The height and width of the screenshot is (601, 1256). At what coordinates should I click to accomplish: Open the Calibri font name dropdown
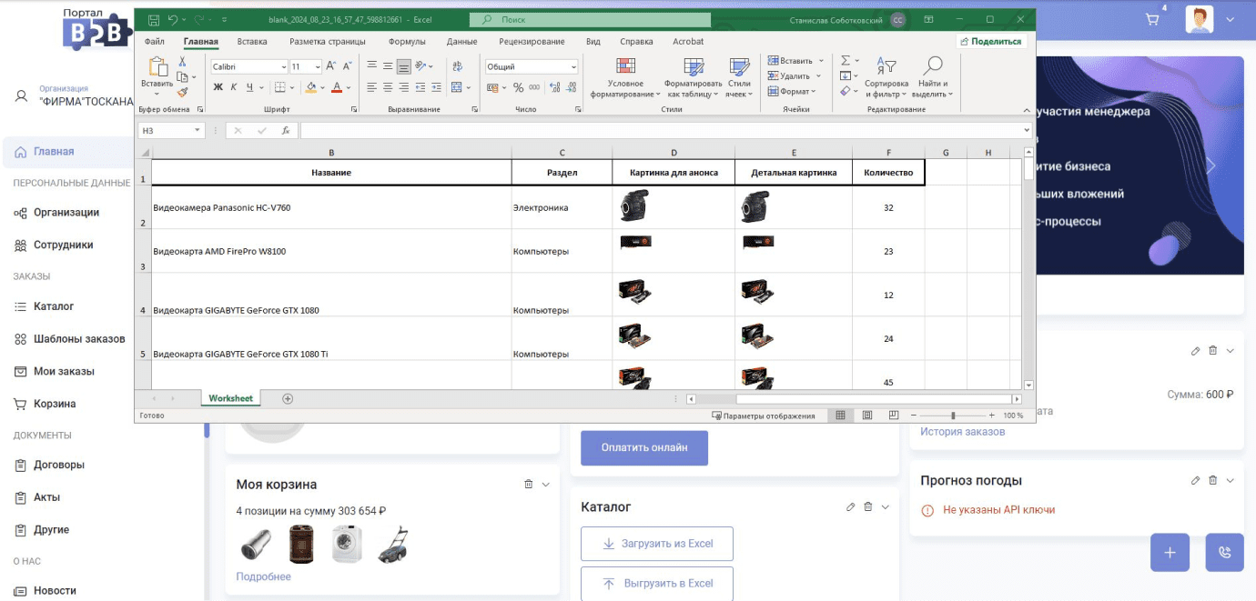tap(283, 67)
